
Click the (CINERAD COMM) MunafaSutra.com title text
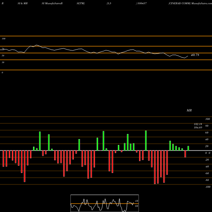(x=190, y=3)
